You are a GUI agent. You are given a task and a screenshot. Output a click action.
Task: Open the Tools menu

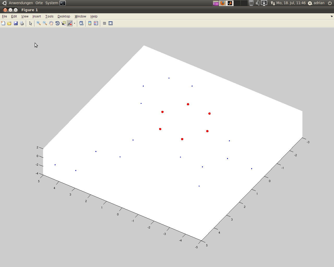(49, 16)
